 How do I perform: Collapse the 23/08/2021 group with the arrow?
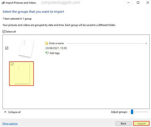click(x=146, y=43)
